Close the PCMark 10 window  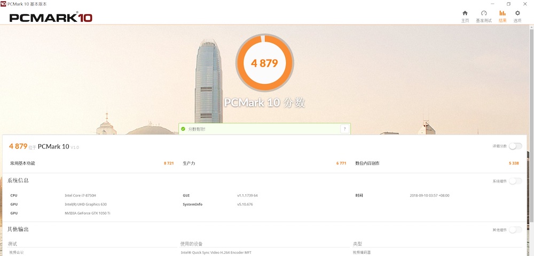525,4
